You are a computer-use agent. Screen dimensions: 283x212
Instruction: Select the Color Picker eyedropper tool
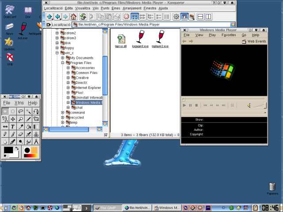tap(21, 127)
